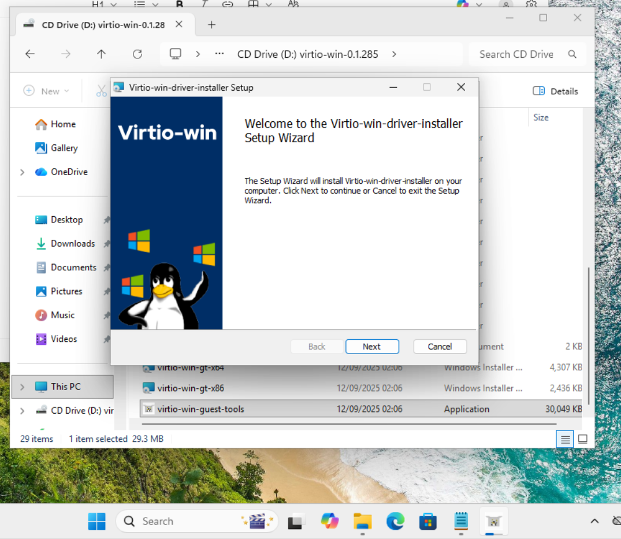Click the virtio-win-gt-x86 installer icon
Viewport: 621px width, 539px height.
tap(148, 388)
